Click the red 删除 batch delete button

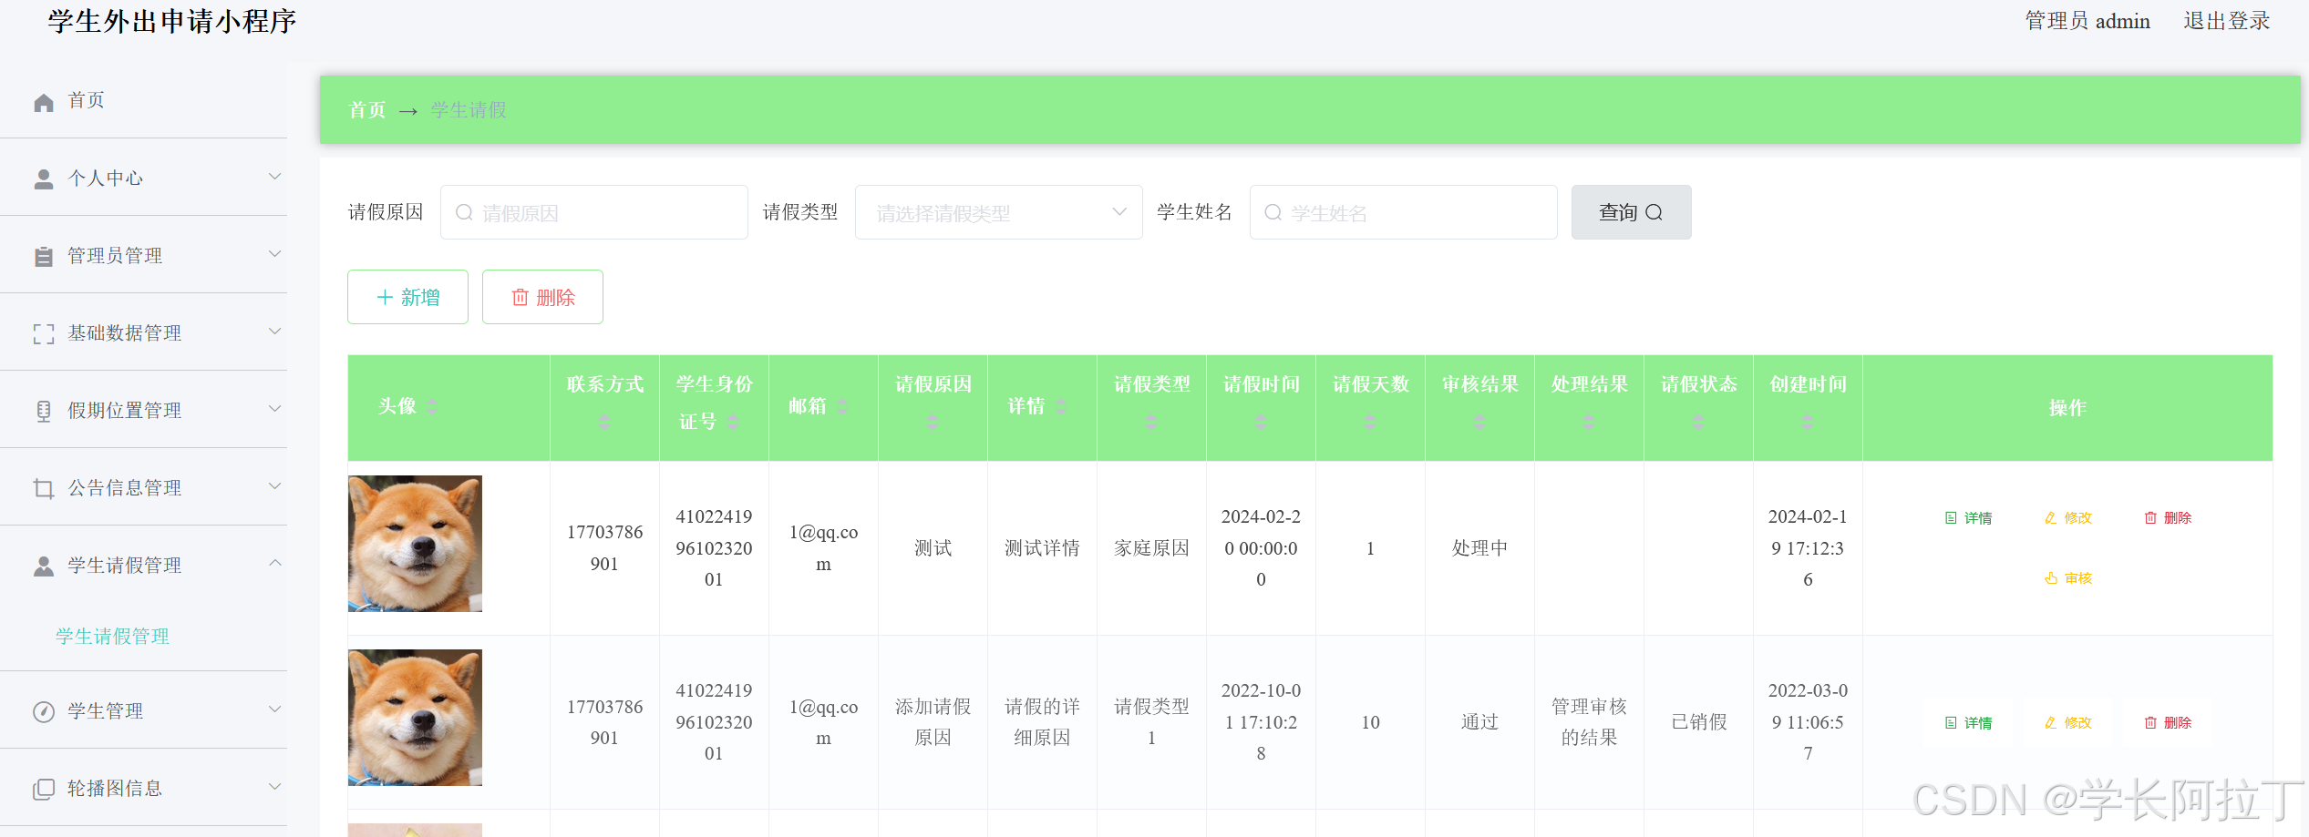tap(542, 297)
